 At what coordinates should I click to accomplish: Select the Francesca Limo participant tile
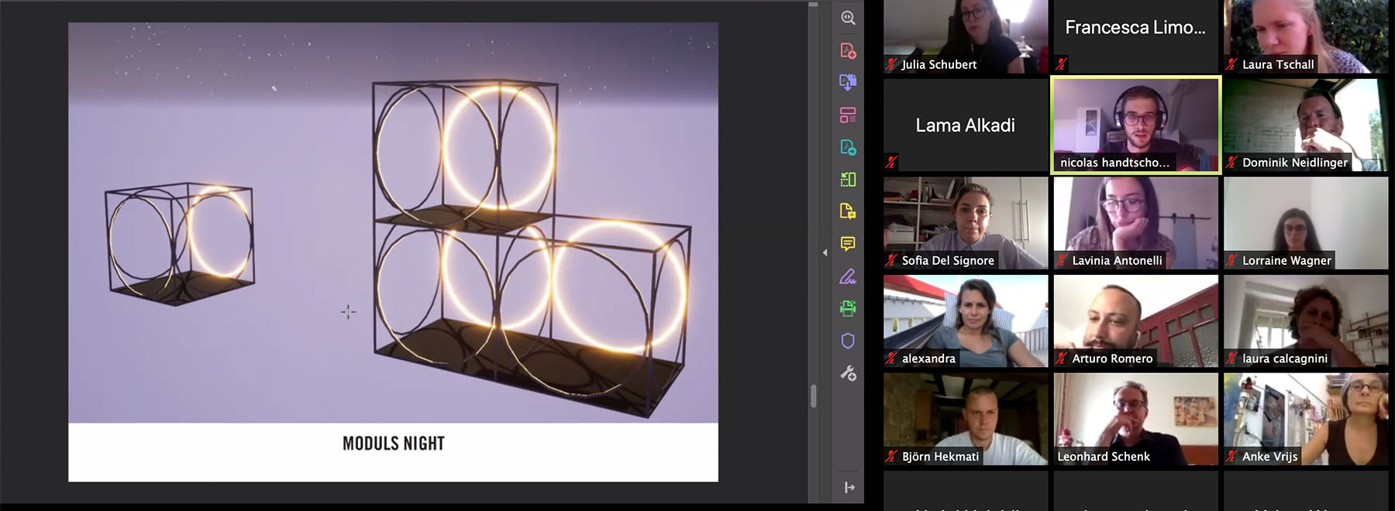(1135, 36)
